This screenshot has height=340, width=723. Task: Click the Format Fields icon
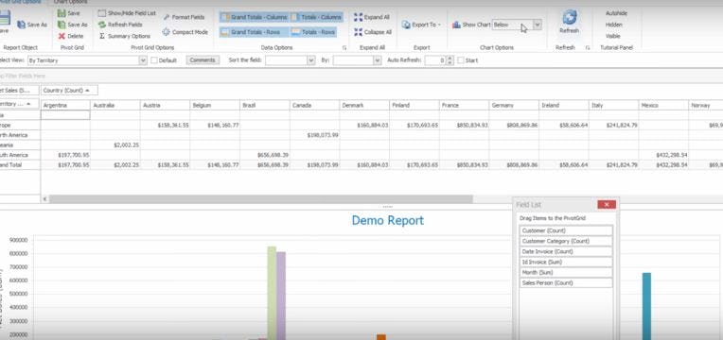pyautogui.click(x=167, y=17)
